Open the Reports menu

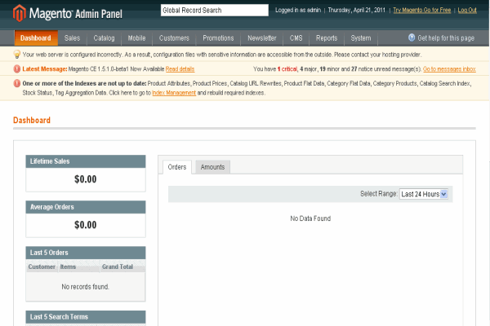(x=327, y=38)
